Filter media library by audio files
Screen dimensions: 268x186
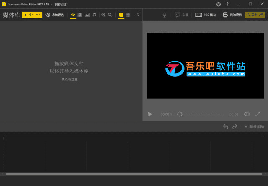click(94, 15)
